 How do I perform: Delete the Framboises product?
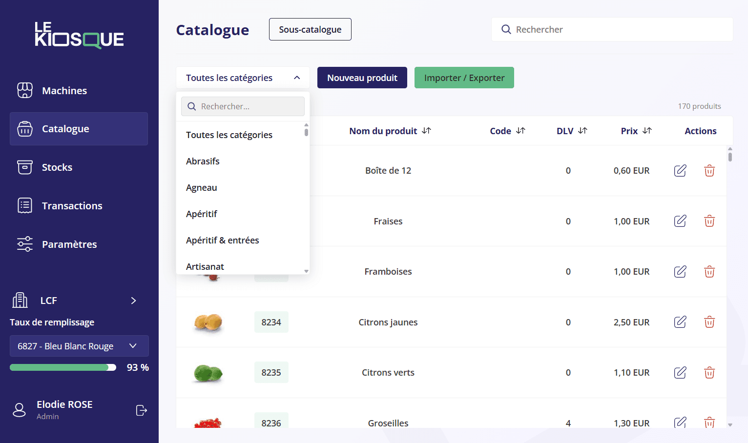[x=709, y=271]
